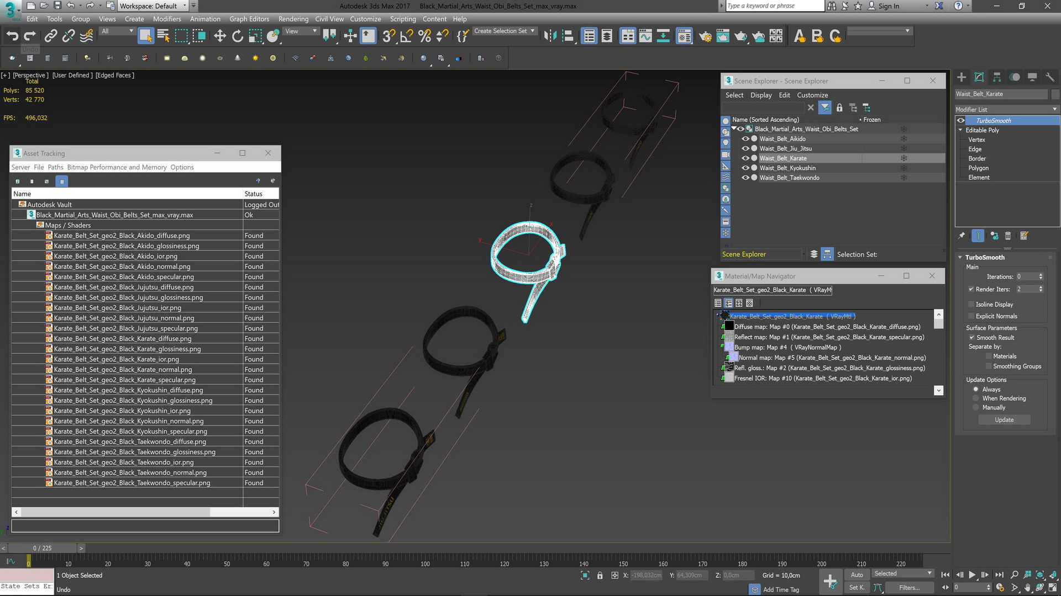Click the Redo arrow icon

point(30,36)
